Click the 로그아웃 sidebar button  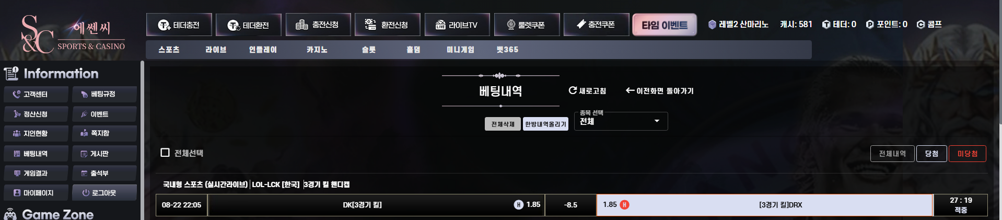tap(104, 193)
